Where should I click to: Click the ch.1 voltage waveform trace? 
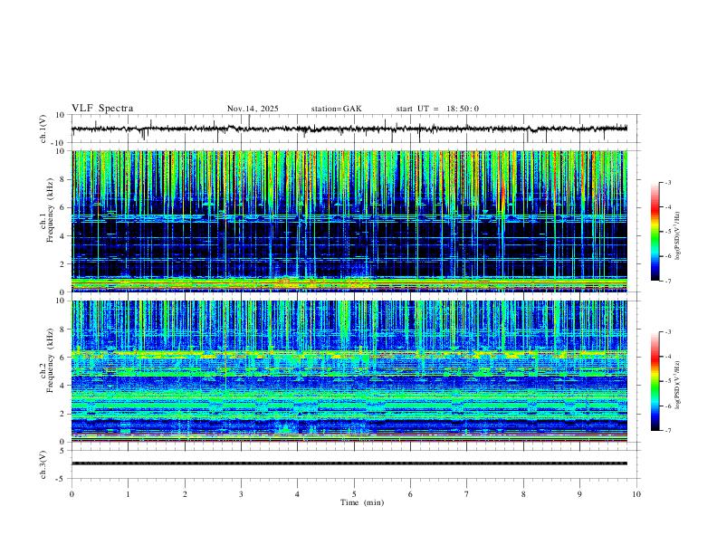point(349,129)
